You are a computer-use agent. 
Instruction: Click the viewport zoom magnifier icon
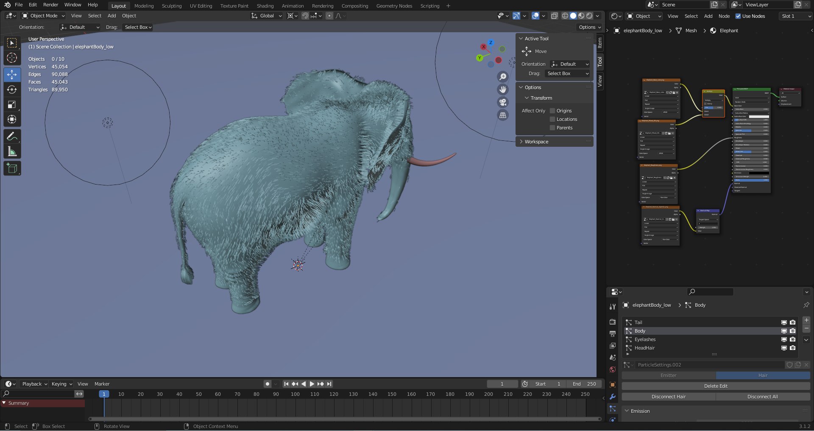(x=503, y=77)
